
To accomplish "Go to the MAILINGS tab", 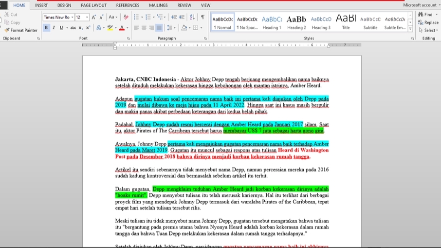I will pyautogui.click(x=158, y=5).
